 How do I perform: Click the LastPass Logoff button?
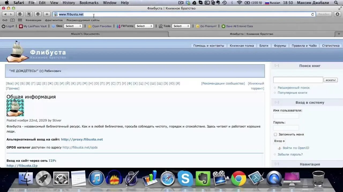8,26
